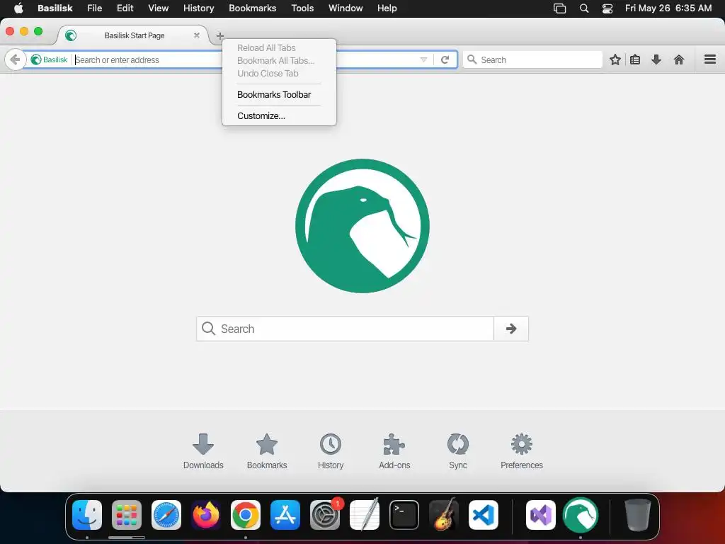Open Visual Studio from the Dock

[x=540, y=515]
